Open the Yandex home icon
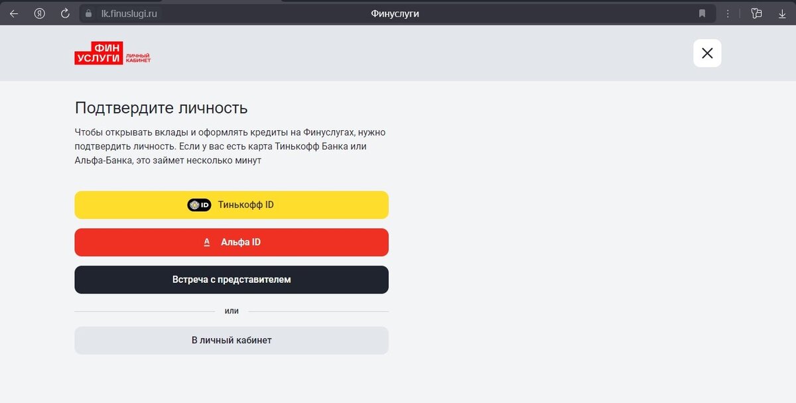The image size is (796, 403). tap(39, 13)
